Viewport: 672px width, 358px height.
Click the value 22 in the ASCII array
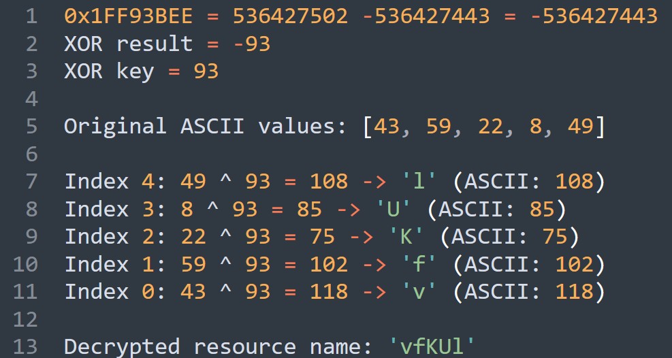[492, 126]
